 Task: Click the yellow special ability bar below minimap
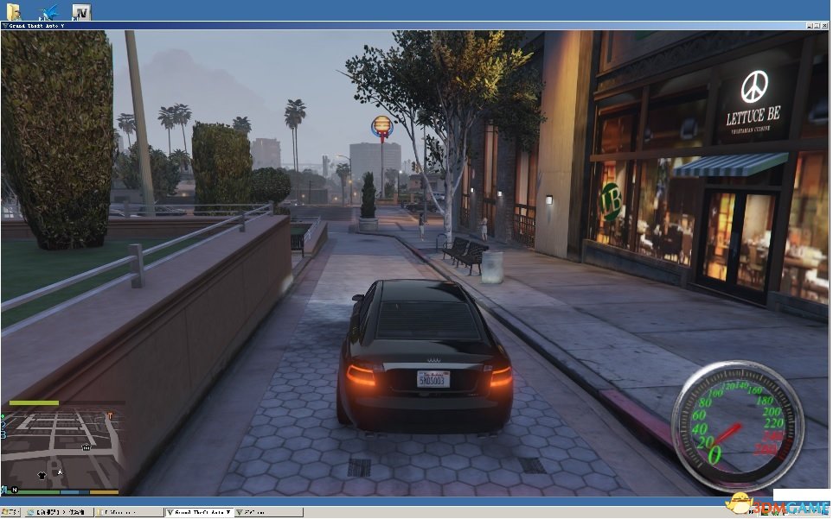(x=104, y=492)
